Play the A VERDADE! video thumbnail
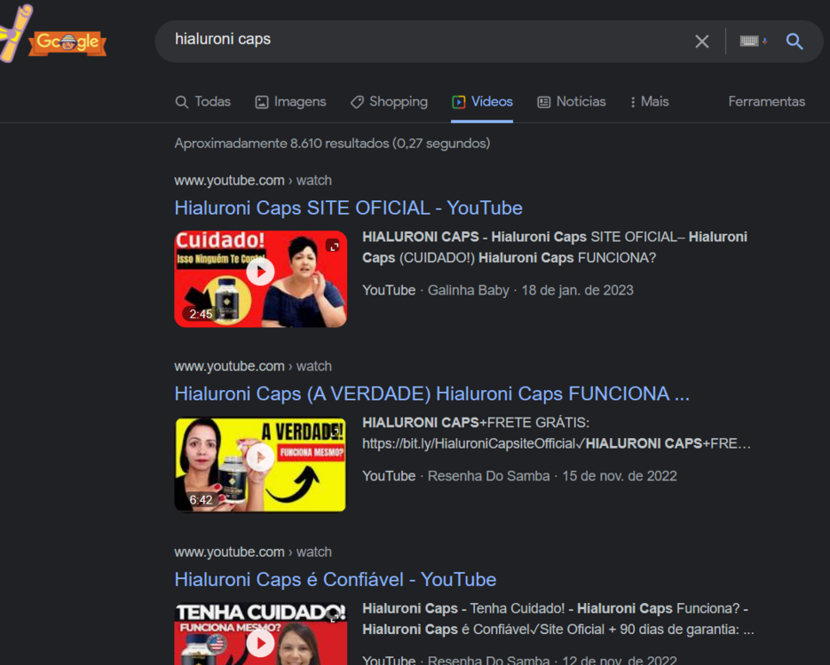 pos(260,458)
